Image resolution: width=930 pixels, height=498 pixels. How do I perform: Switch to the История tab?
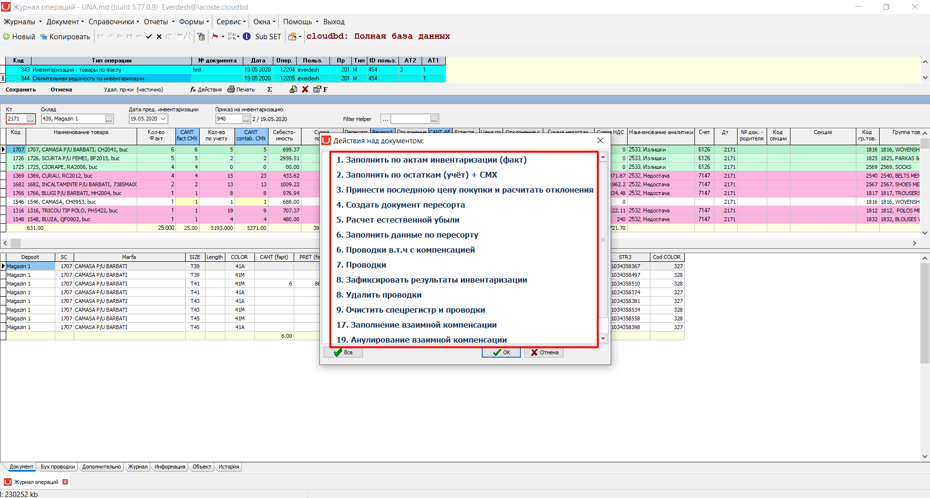coord(229,467)
